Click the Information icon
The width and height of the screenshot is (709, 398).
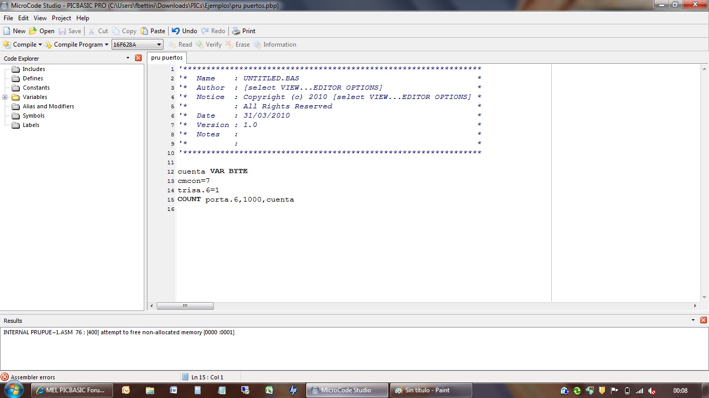(257, 45)
